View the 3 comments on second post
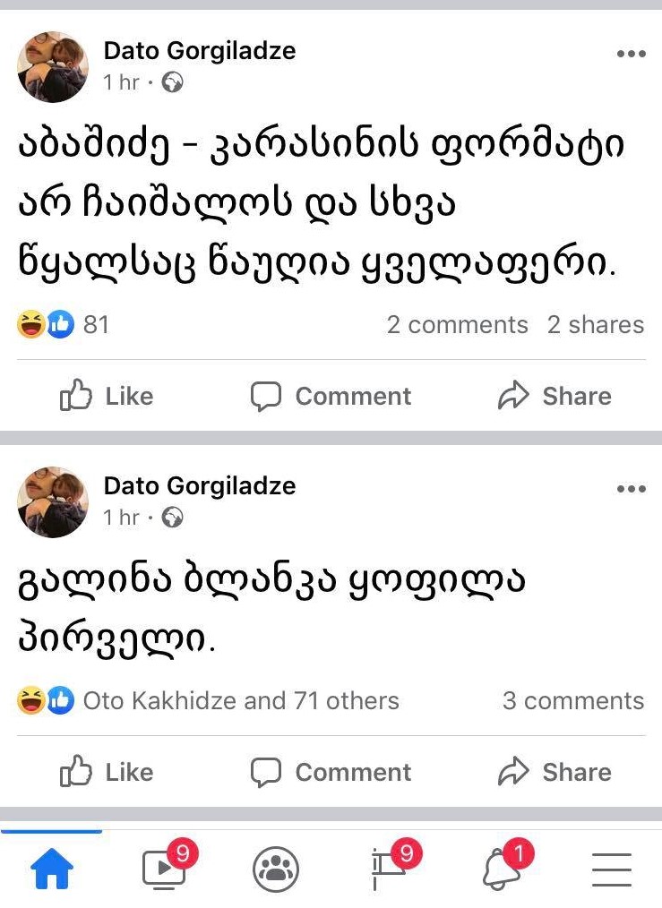 click(x=573, y=700)
